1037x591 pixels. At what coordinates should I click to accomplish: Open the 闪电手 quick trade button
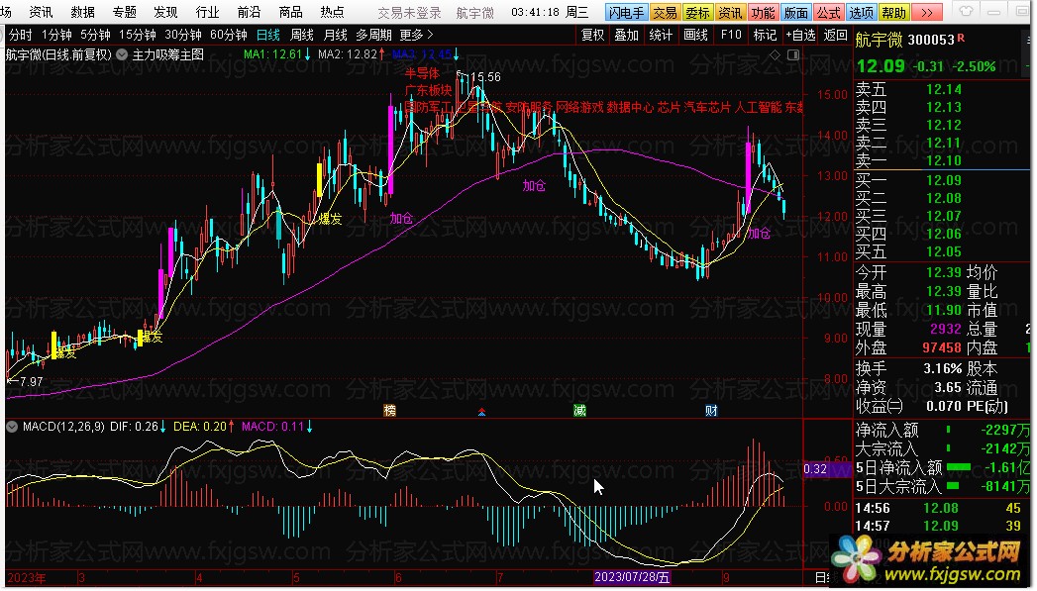pyautogui.click(x=626, y=13)
